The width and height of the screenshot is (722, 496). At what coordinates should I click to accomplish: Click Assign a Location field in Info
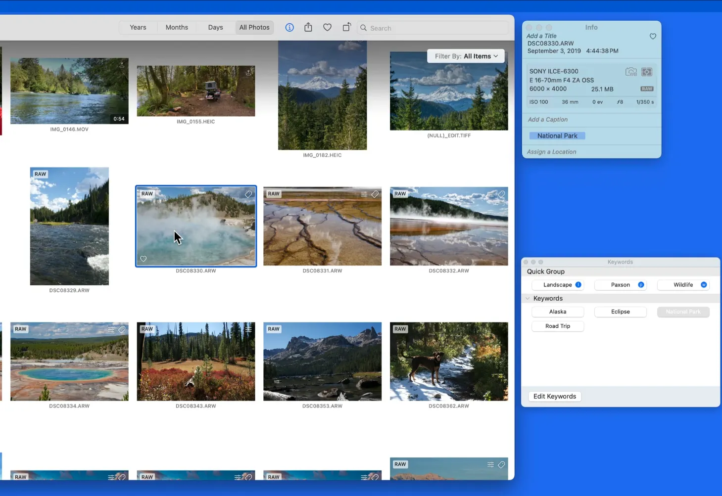[552, 152]
